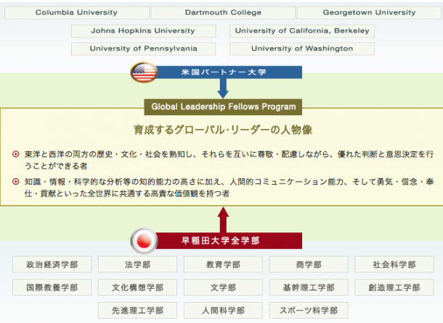Click the bullet icon before 知識・情報・科学的

pyautogui.click(x=16, y=182)
